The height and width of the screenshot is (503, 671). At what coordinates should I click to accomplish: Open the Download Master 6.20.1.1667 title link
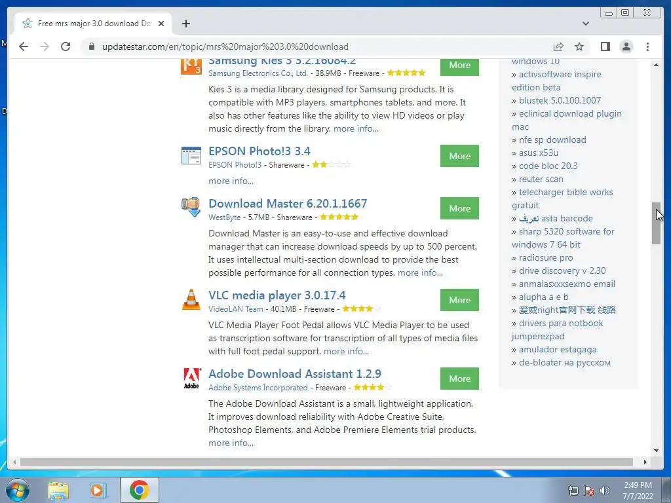pyautogui.click(x=288, y=204)
